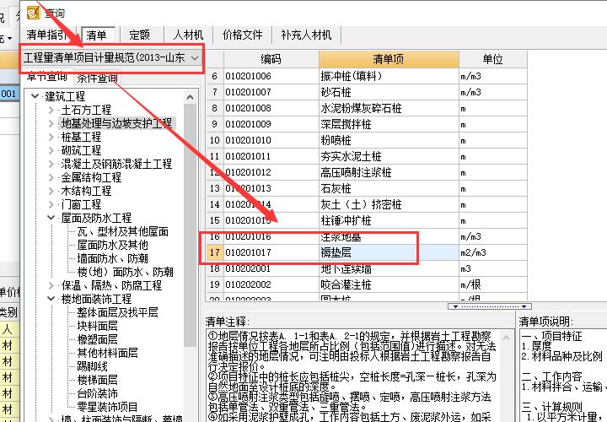Screen dimensions: 607x422
Task: Open the 补充人材机 tab
Action: click(x=306, y=35)
